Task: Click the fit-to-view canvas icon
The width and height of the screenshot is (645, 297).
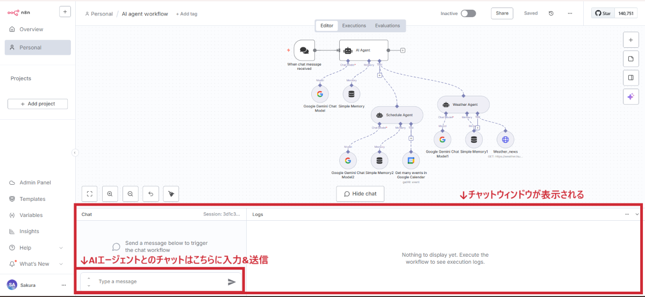Action: coord(90,194)
